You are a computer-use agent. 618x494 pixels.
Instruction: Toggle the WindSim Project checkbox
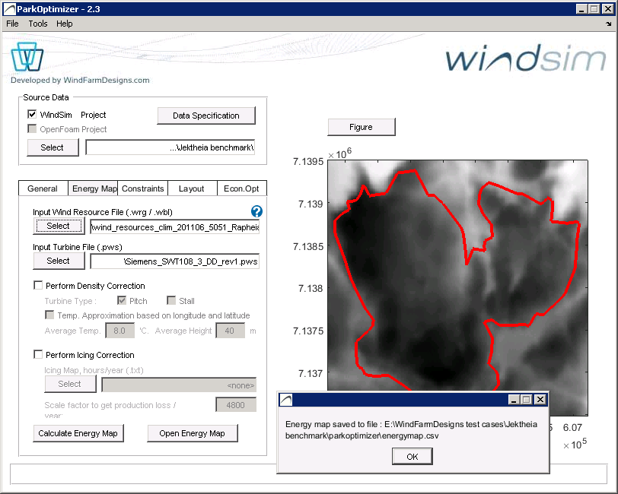(32, 114)
